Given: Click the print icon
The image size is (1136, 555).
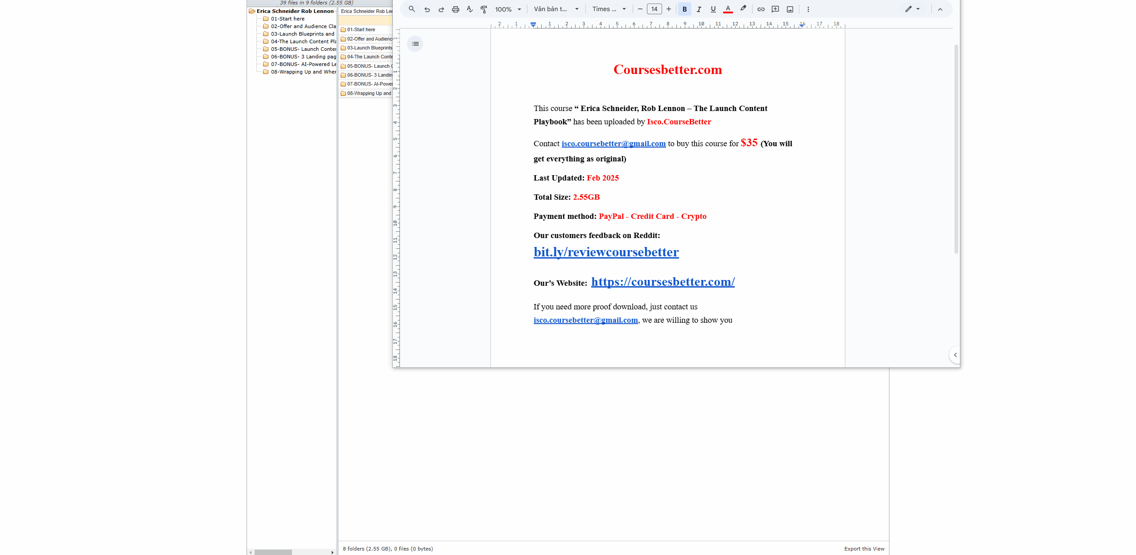Looking at the screenshot, I should coord(455,9).
